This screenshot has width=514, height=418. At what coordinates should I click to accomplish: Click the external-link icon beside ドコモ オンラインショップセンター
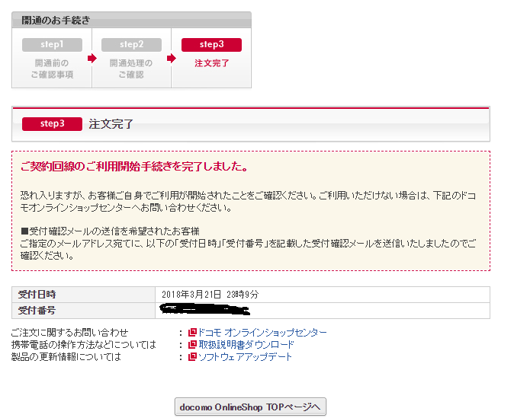pyautogui.click(x=192, y=333)
